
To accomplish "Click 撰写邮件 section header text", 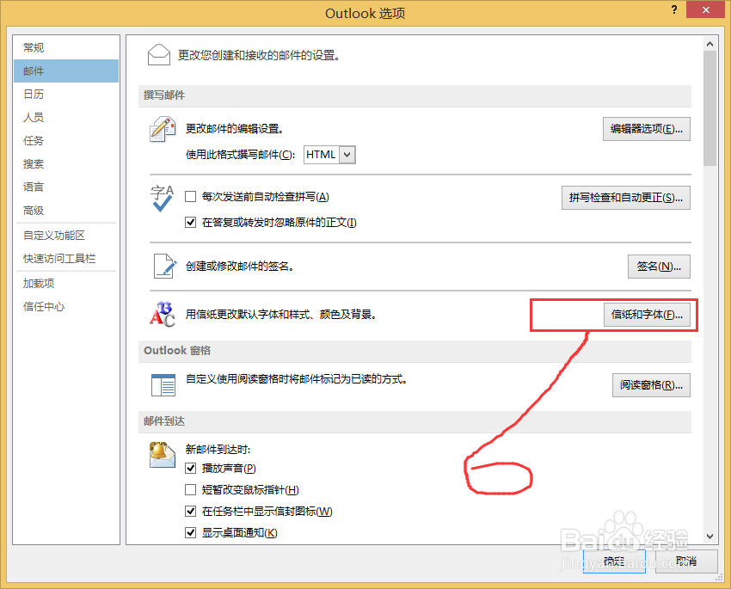I will click(x=164, y=95).
